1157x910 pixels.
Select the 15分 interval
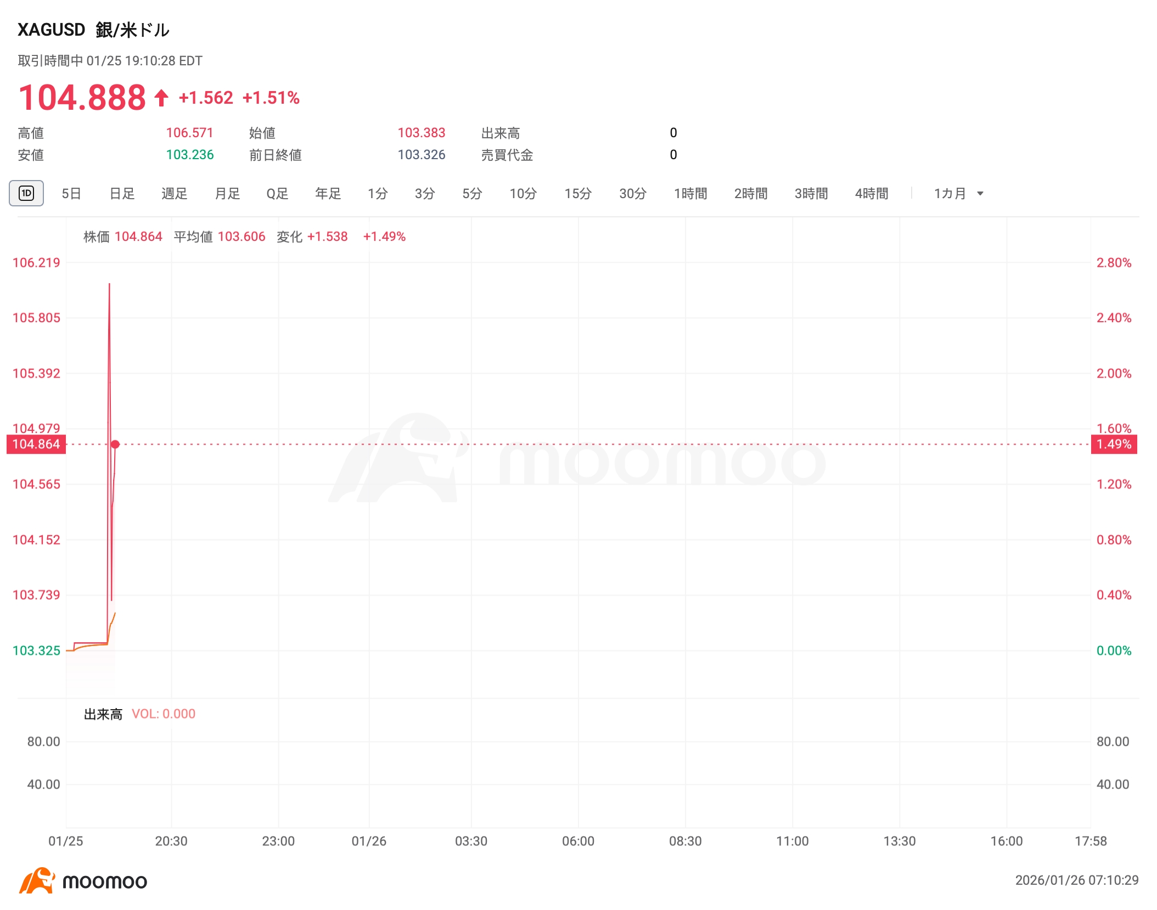[x=577, y=193]
